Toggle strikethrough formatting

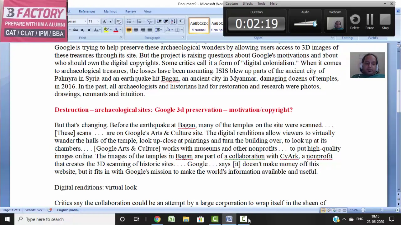(x=75, y=30)
